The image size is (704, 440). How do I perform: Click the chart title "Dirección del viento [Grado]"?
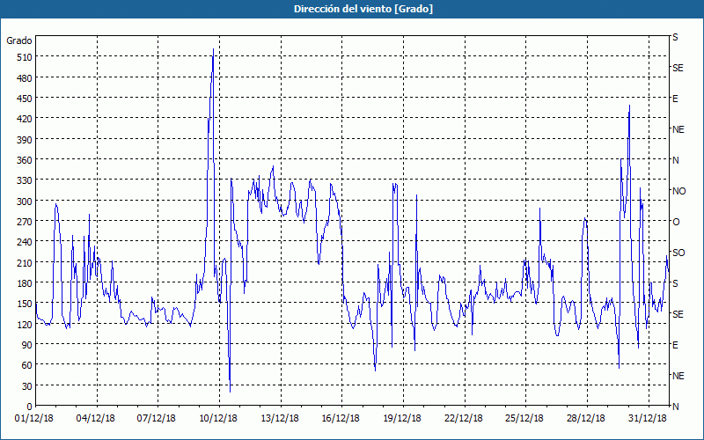(x=363, y=9)
